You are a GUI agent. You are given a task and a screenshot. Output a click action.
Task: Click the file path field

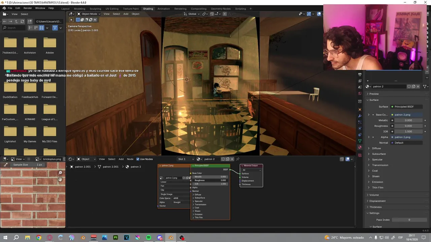click(49, 21)
